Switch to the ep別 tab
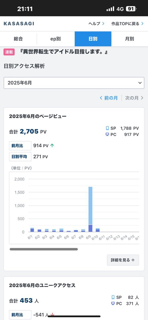Image resolution: width=148 pixels, height=320 pixels. (x=55, y=39)
